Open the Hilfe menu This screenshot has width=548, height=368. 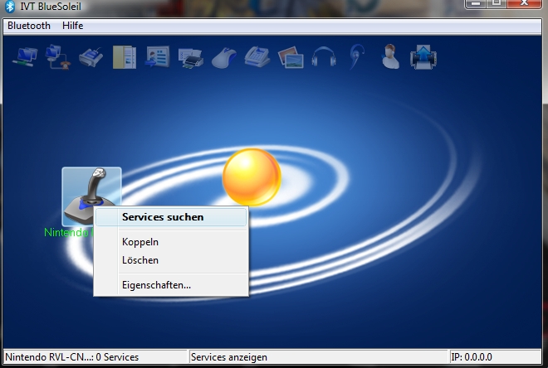(x=73, y=26)
